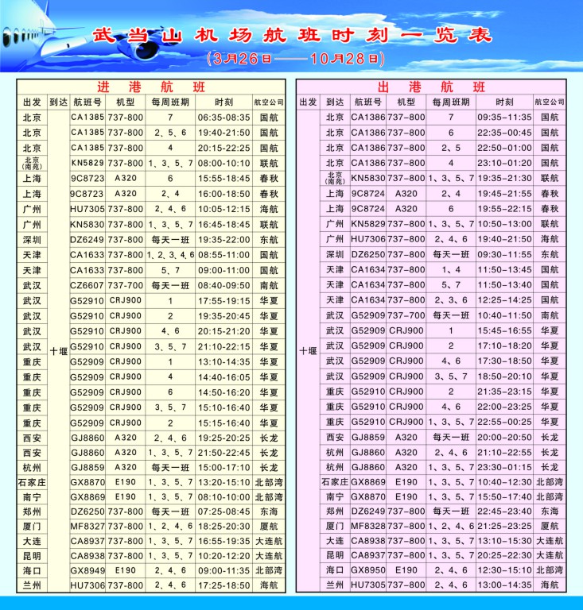Screen dimensions: 583x610
Task: Click the 十堰 cell in the departures table
Action: click(x=308, y=350)
